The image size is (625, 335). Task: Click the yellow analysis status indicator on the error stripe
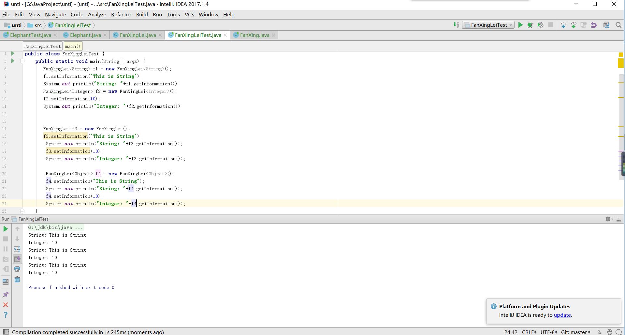621,54
